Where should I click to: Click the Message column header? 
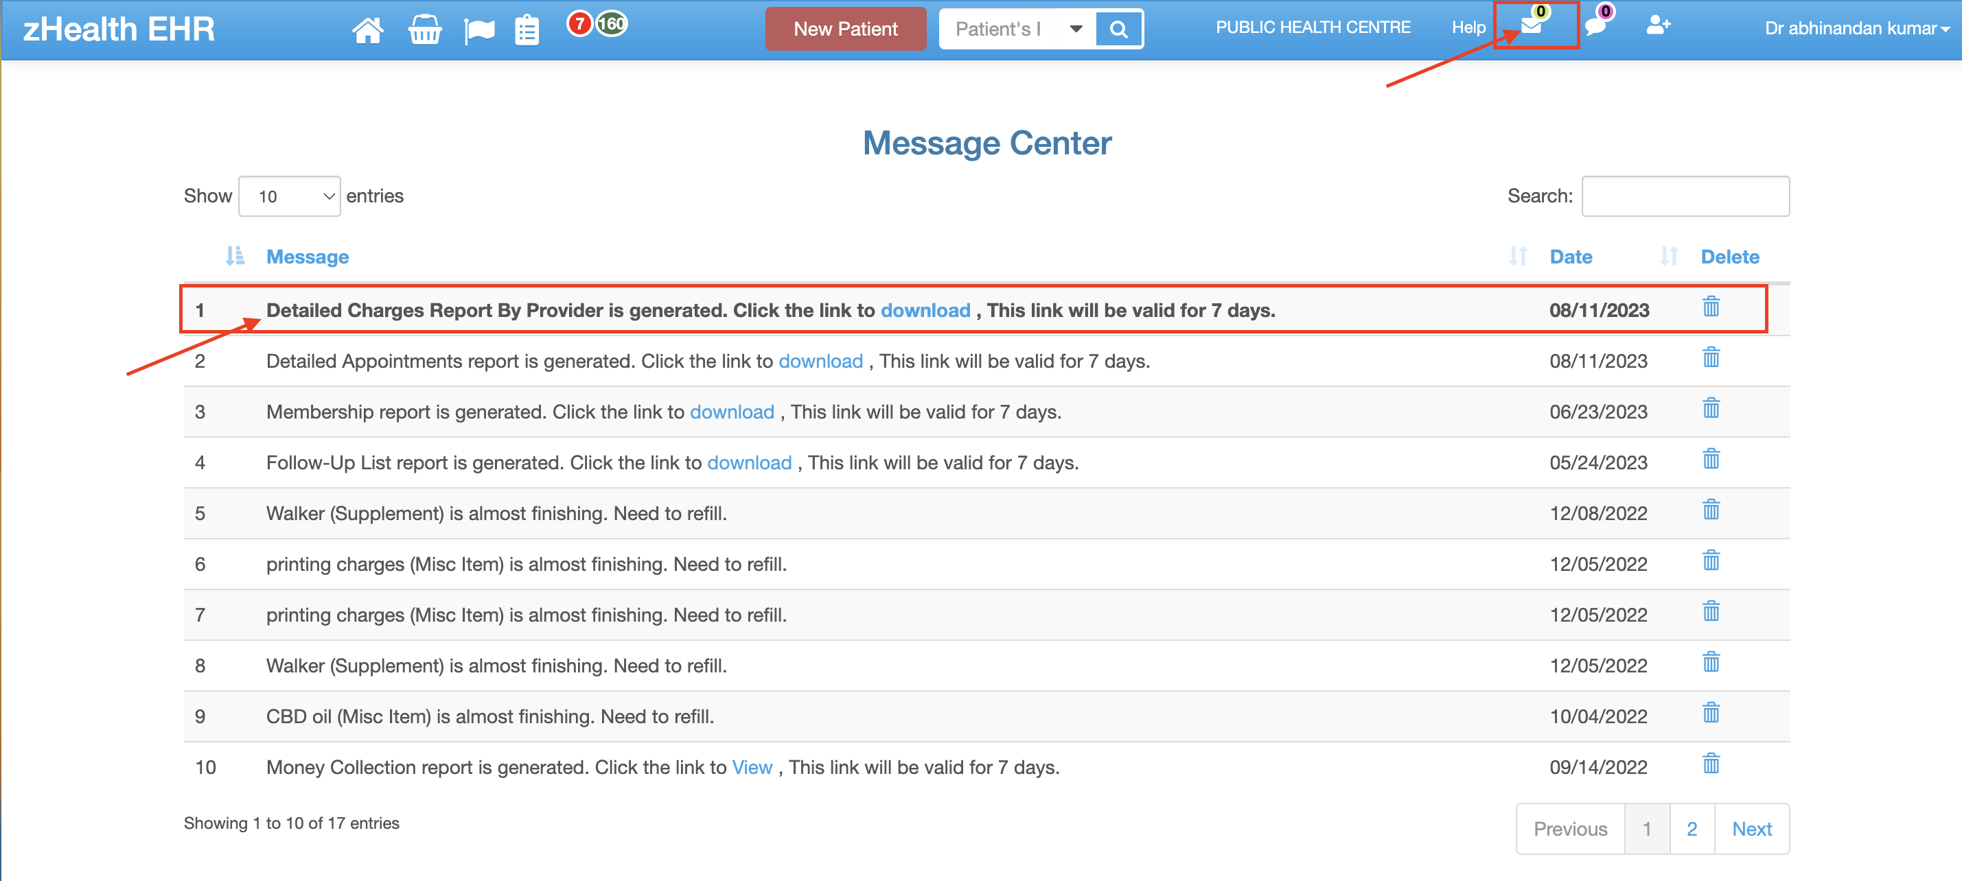tap(308, 257)
